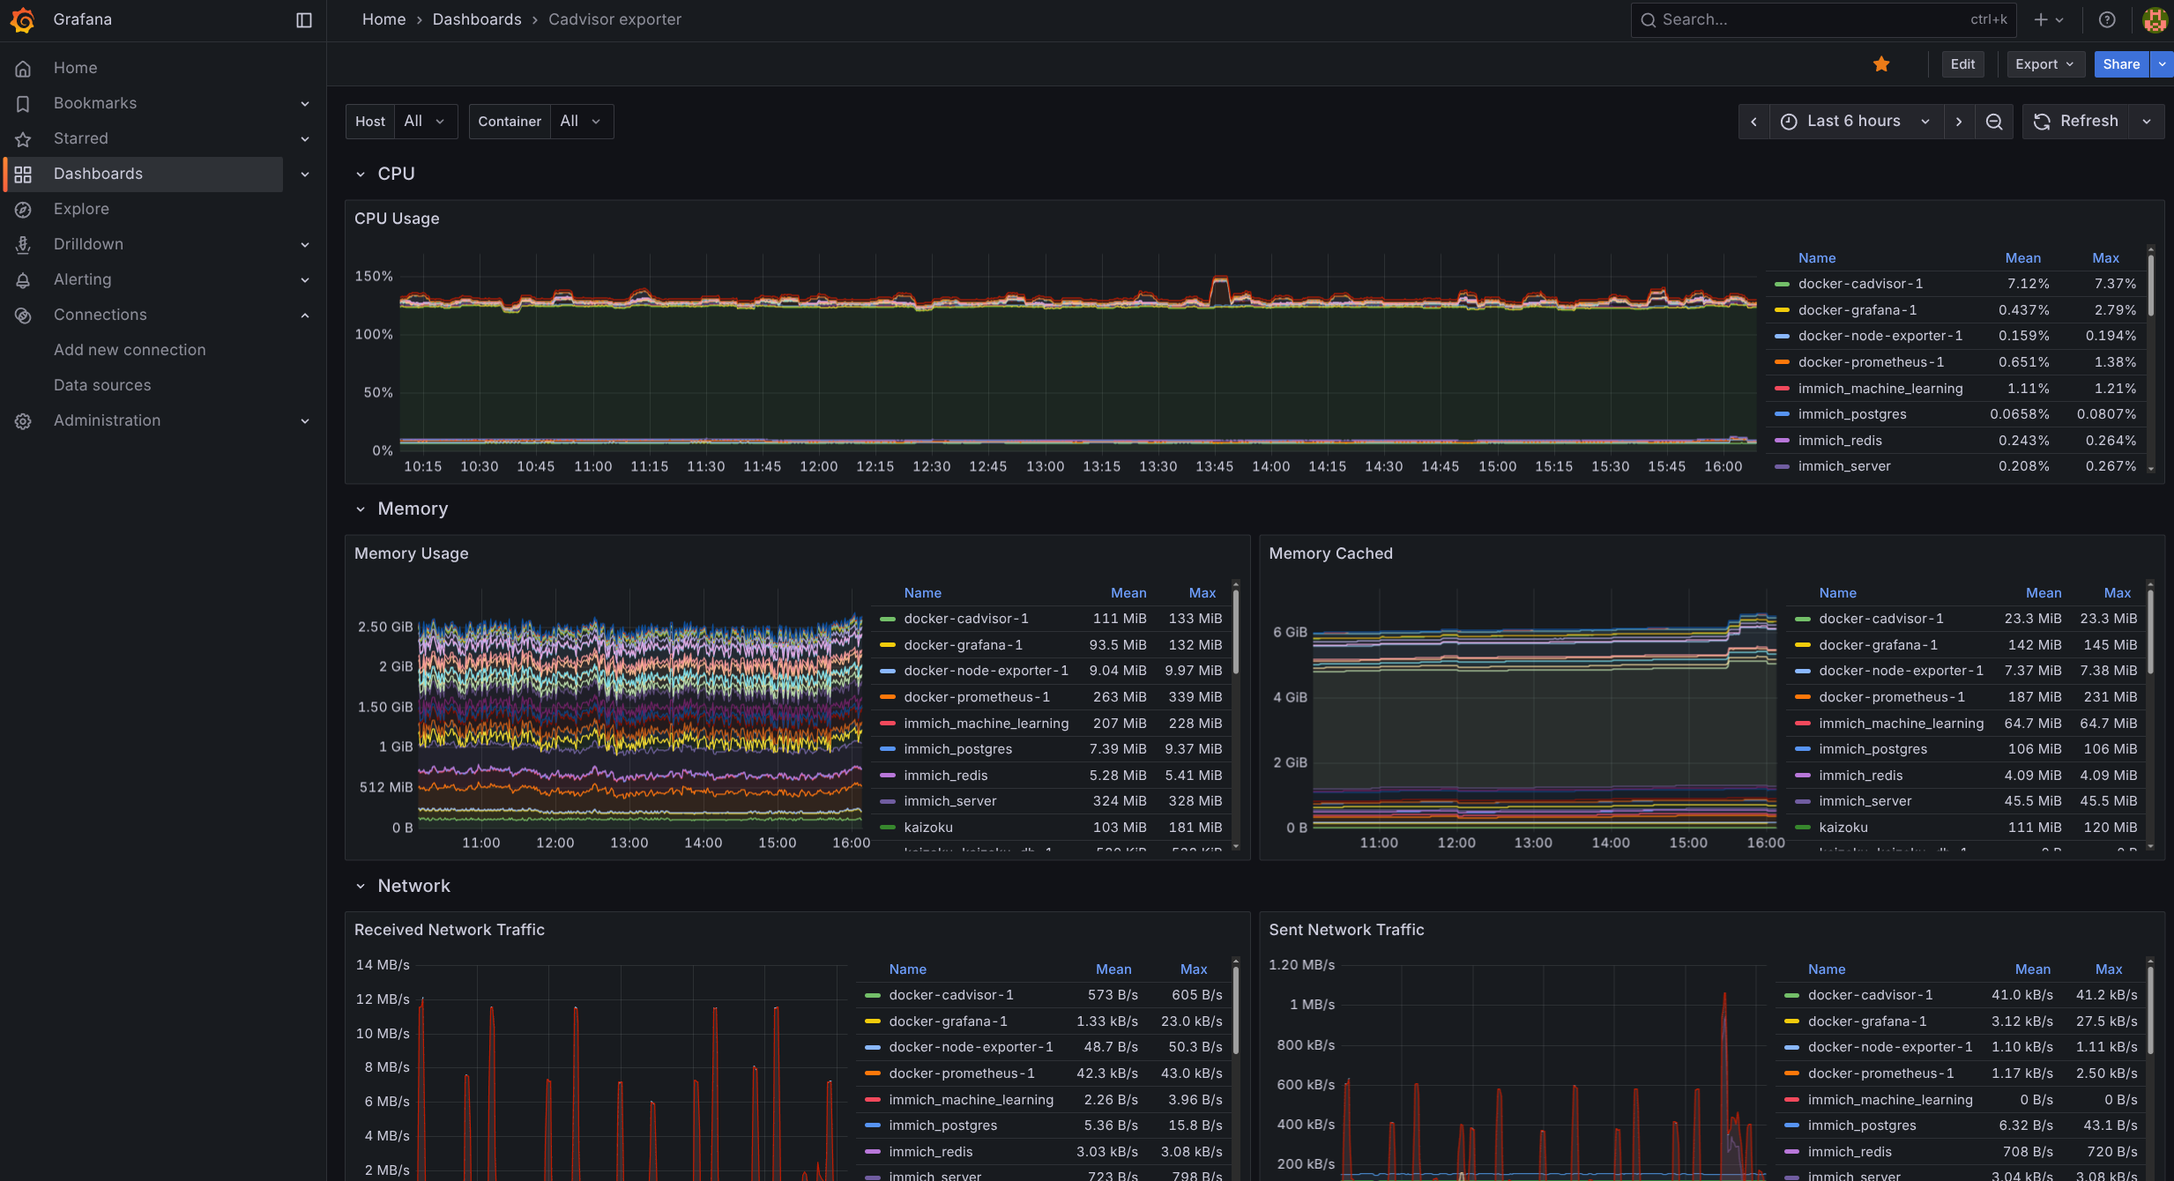This screenshot has width=2174, height=1181.
Task: Collapse the Memory row section
Action: click(361, 509)
